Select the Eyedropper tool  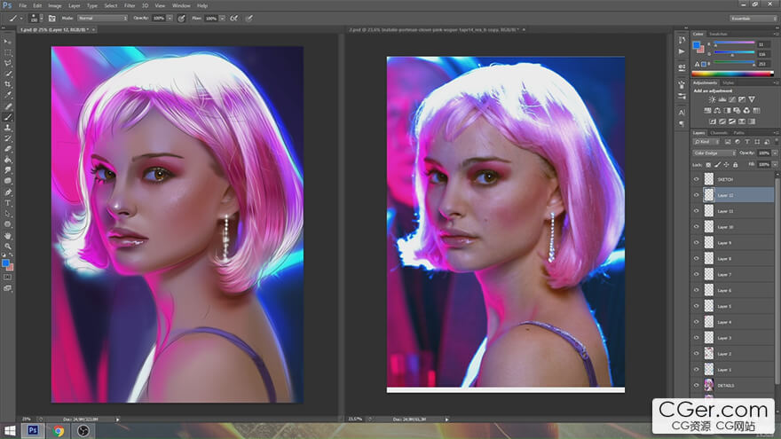point(7,95)
